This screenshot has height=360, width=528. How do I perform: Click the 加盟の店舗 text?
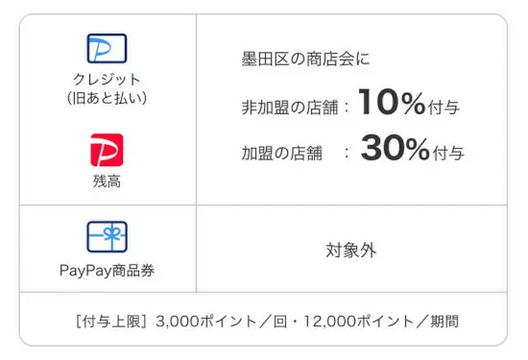[282, 153]
